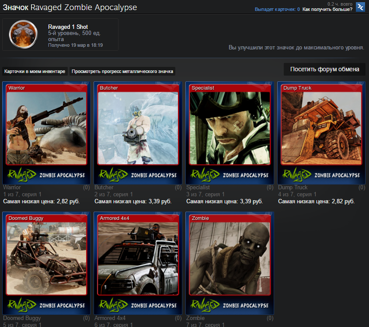Click the Specialist caption below the card
Image resolution: width=369 pixels, height=327 pixels.
pos(198,187)
